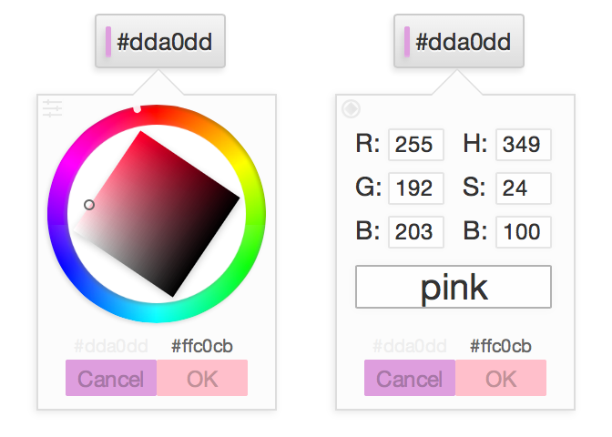This screenshot has height=437, width=612.
Task: Switch to color wheel view icon in right picker
Action: [351, 108]
